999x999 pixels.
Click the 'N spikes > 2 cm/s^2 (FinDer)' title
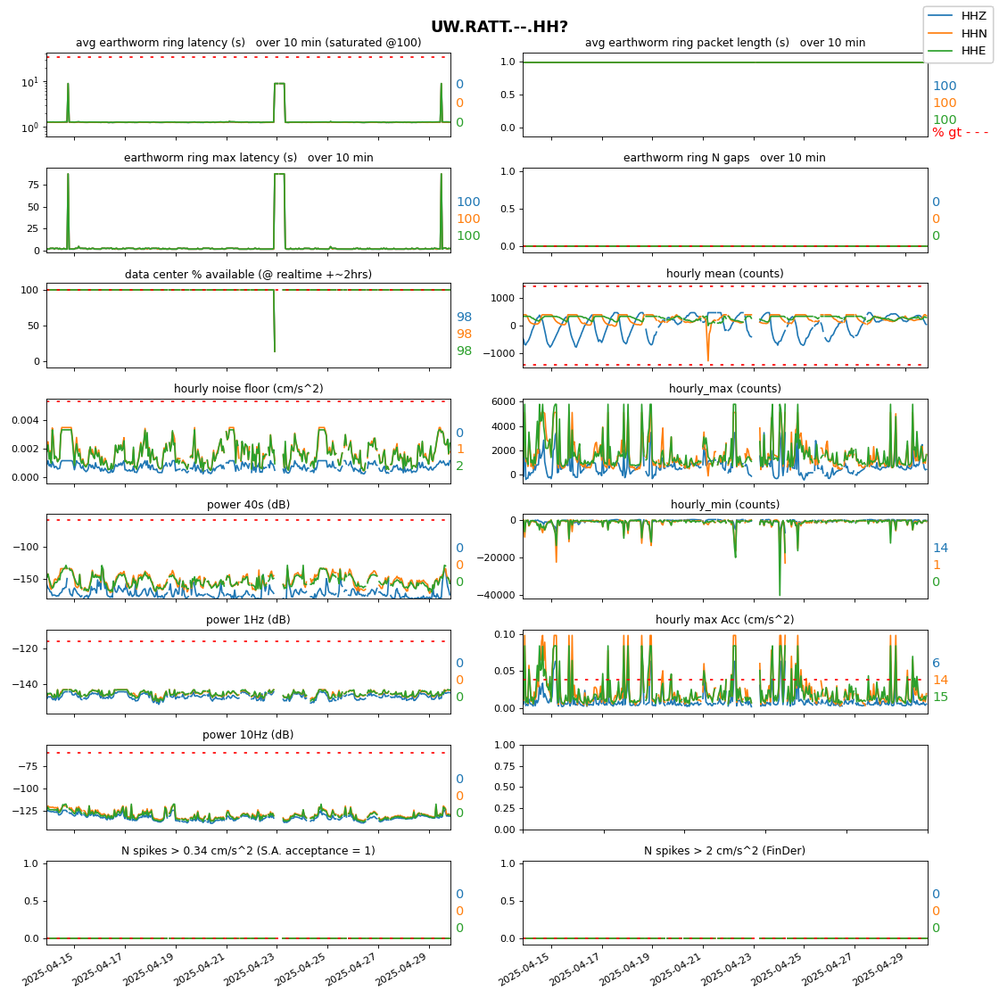point(725,851)
